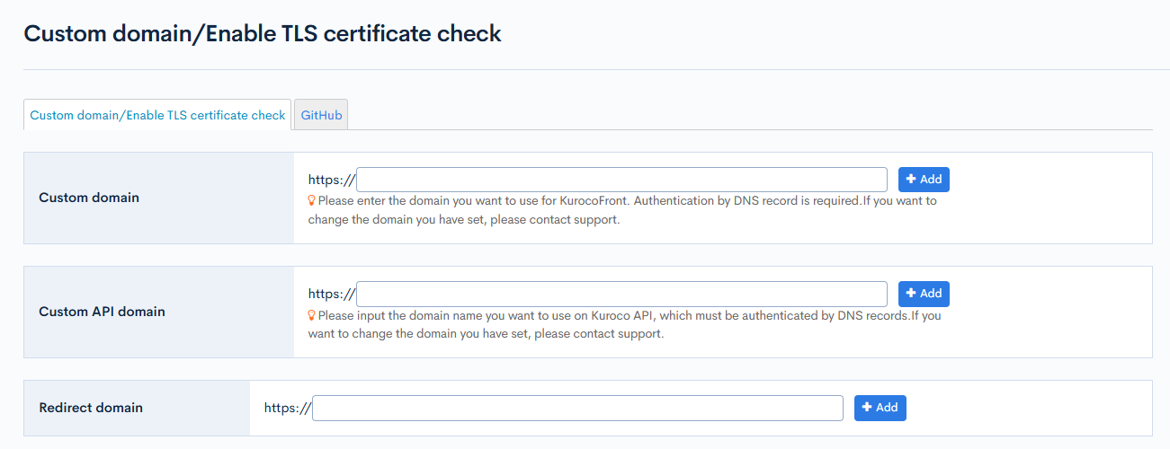
Task: Click the https:// prefix before the Redirect domain field
Action: coord(288,408)
